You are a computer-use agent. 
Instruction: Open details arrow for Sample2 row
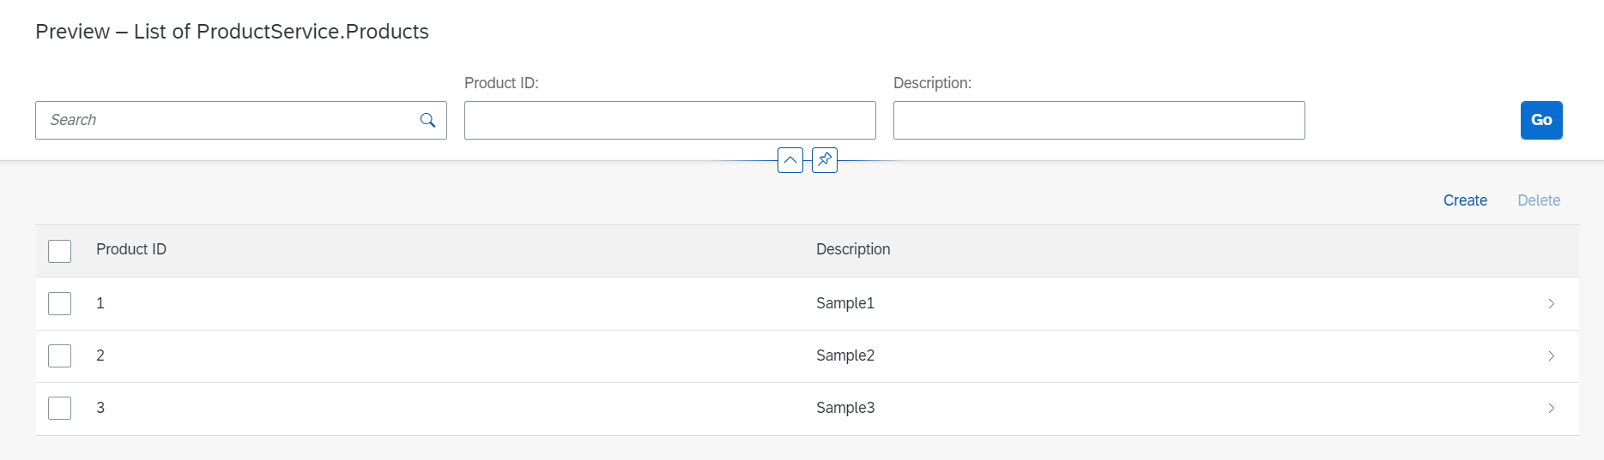[1551, 356]
